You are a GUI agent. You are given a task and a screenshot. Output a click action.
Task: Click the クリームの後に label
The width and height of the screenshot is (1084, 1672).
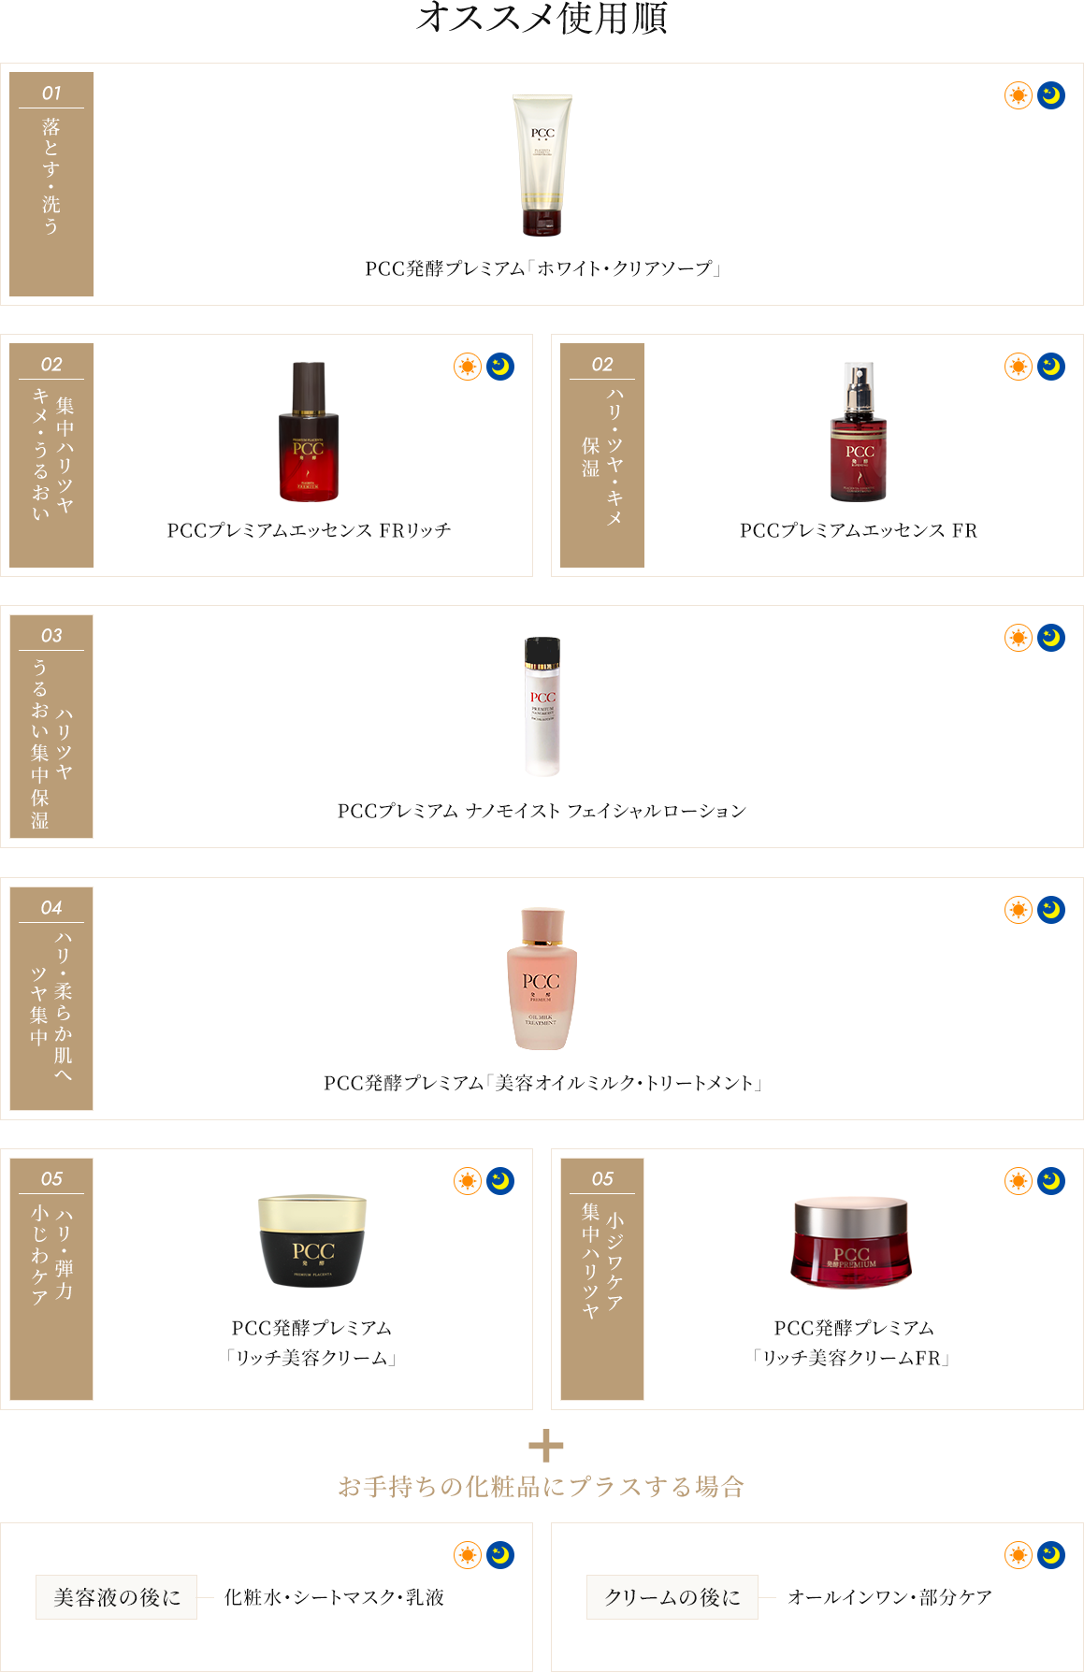[x=672, y=1597]
